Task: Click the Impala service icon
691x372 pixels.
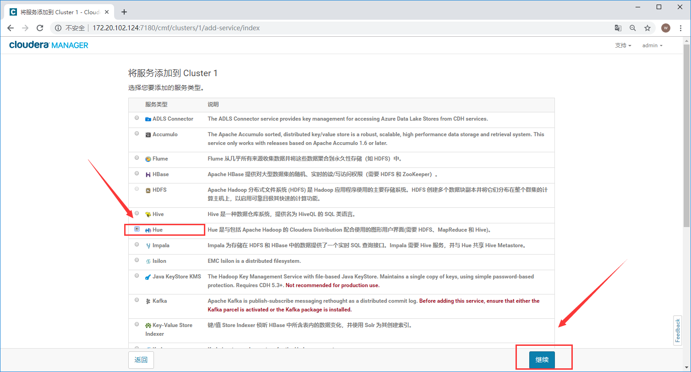Action: 148,246
